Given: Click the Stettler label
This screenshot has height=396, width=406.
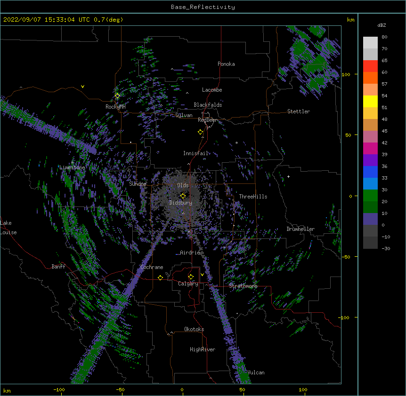Looking at the screenshot, I should (x=299, y=111).
